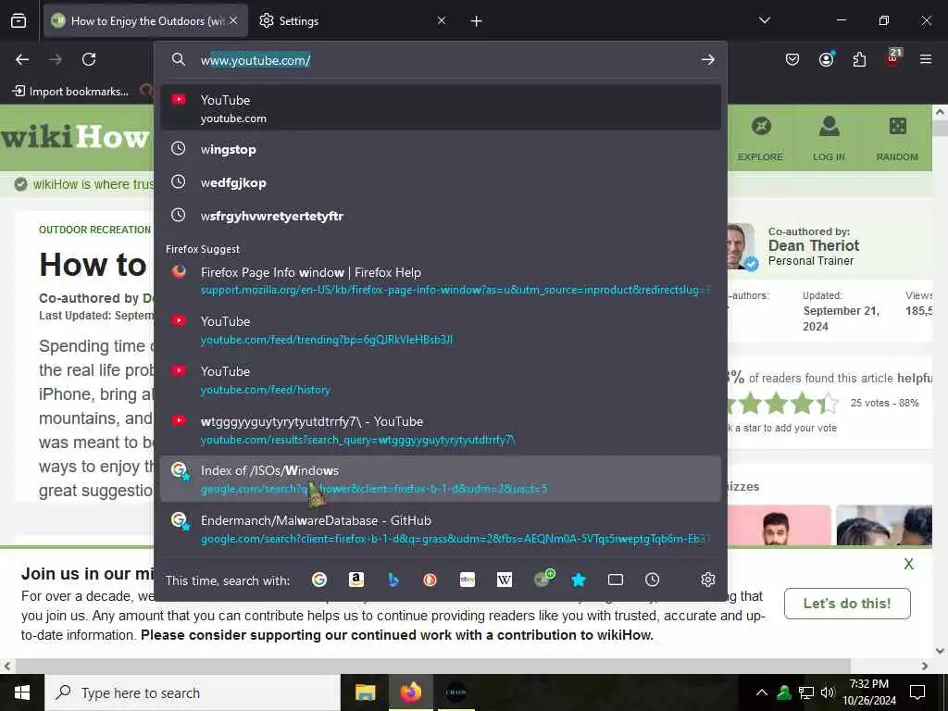Show hidden system tray icons
948x711 pixels.
pos(762,692)
